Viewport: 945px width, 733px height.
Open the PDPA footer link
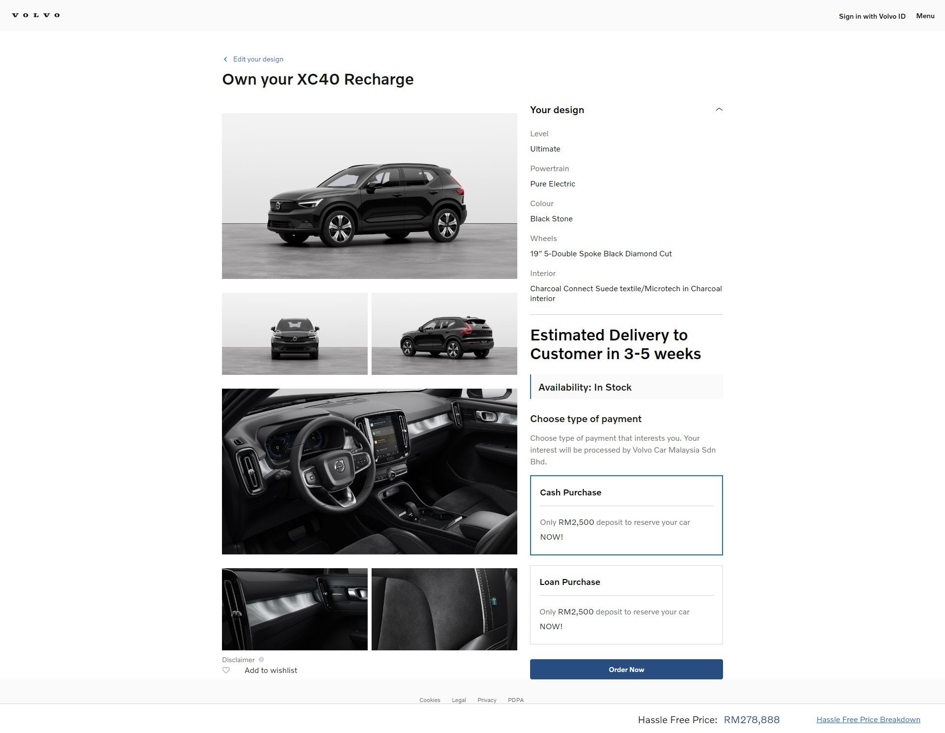point(515,700)
